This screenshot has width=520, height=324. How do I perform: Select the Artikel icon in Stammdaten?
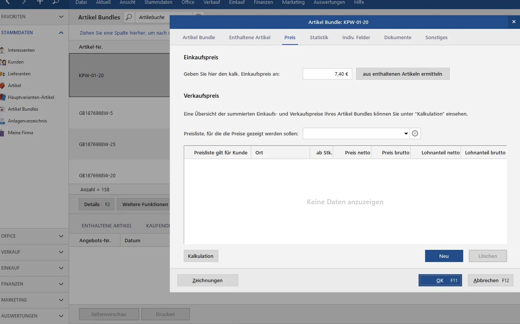(x=3, y=86)
